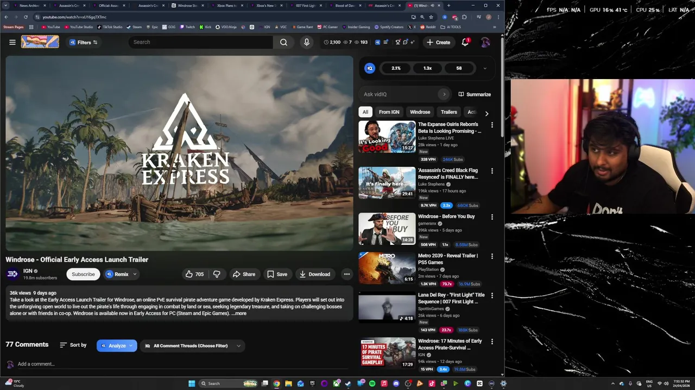Image resolution: width=695 pixels, height=390 pixels.
Task: Select the Trailers chip
Action: coord(448,112)
